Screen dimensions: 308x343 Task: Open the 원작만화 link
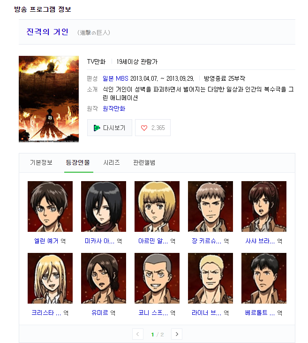[114, 108]
